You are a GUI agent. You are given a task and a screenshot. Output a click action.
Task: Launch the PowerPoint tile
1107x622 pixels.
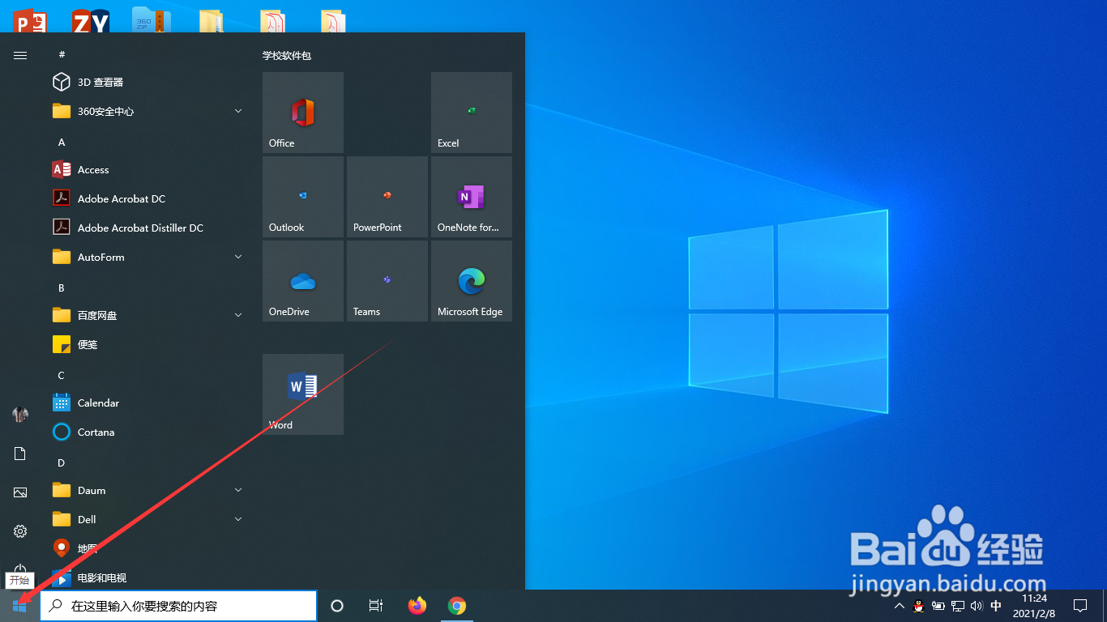[387, 197]
